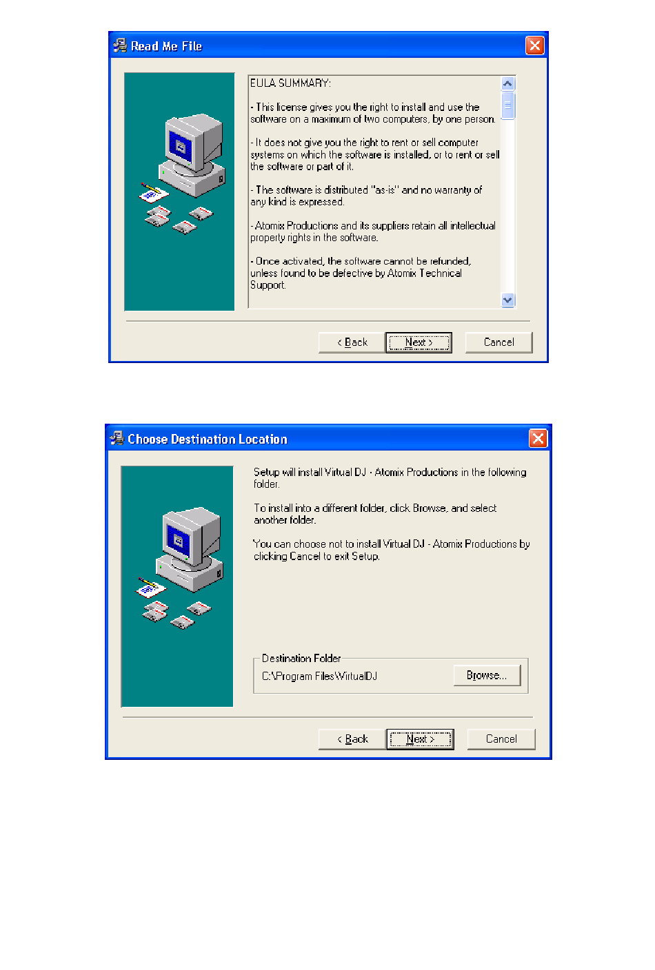Open the Browse... folder picker
Screen dimensions: 655x970
pos(487,675)
